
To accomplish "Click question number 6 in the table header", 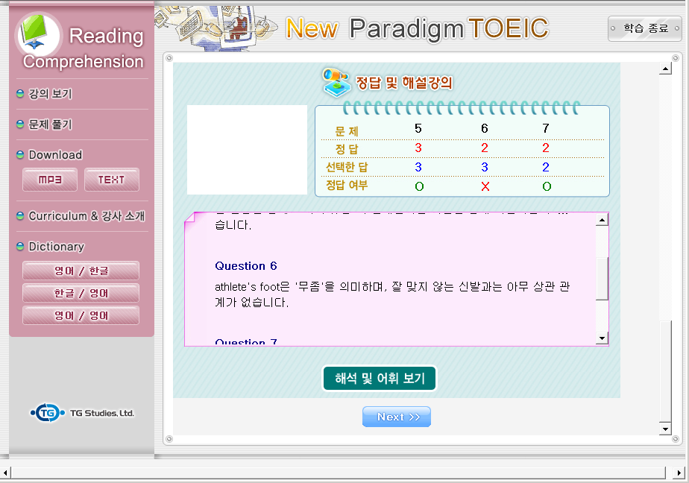I will [484, 128].
